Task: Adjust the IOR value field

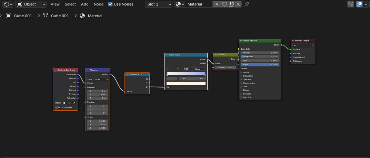Action: (260, 61)
